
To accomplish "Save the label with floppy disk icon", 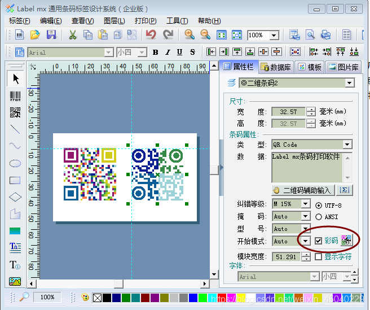I will 51,35.
